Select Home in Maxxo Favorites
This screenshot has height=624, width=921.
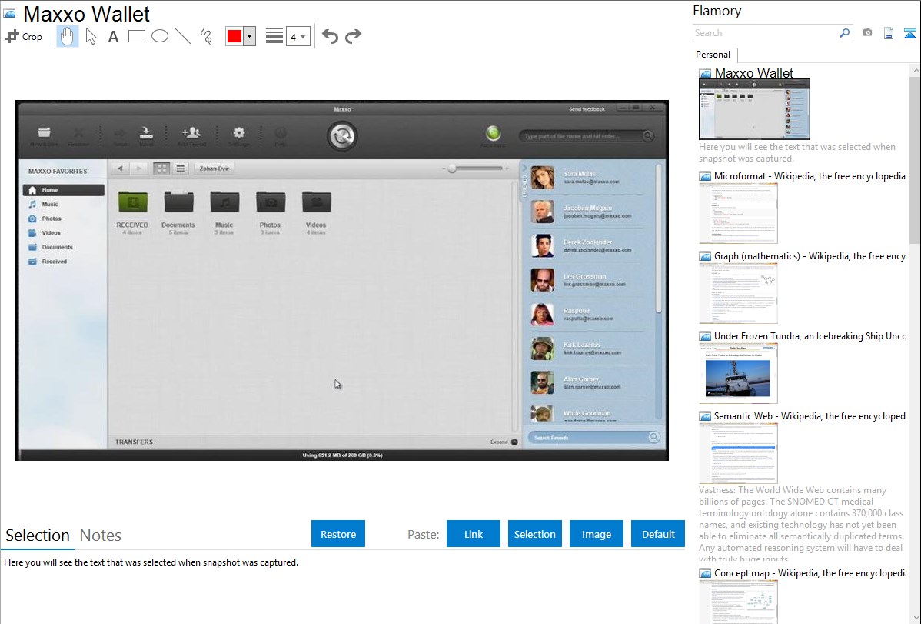pos(64,190)
